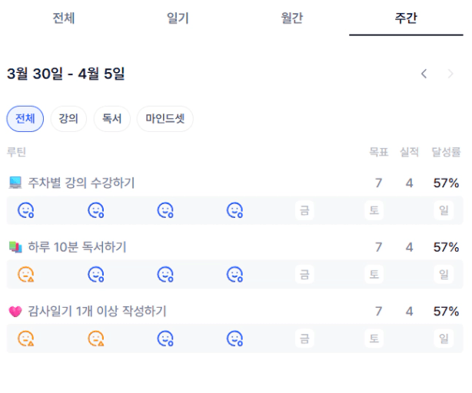Toggle 일 day box in 감사일기 row
The image size is (472, 393).
[444, 339]
